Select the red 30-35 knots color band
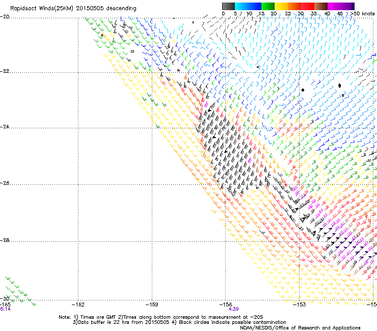The height and width of the screenshot is (331, 377). pyautogui.click(x=308, y=6)
